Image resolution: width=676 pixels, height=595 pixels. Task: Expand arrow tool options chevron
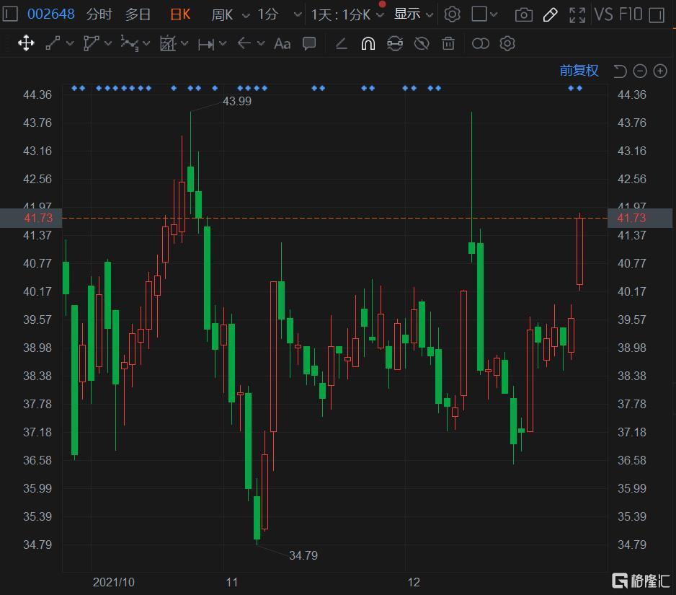pos(261,43)
